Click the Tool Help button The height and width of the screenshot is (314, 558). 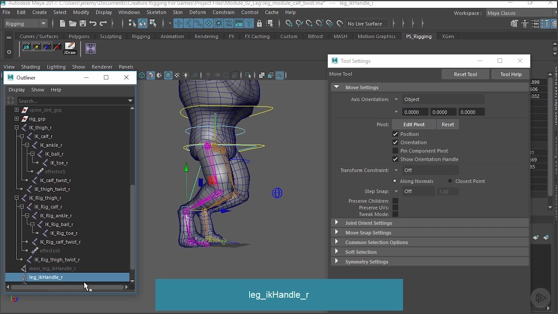point(511,74)
